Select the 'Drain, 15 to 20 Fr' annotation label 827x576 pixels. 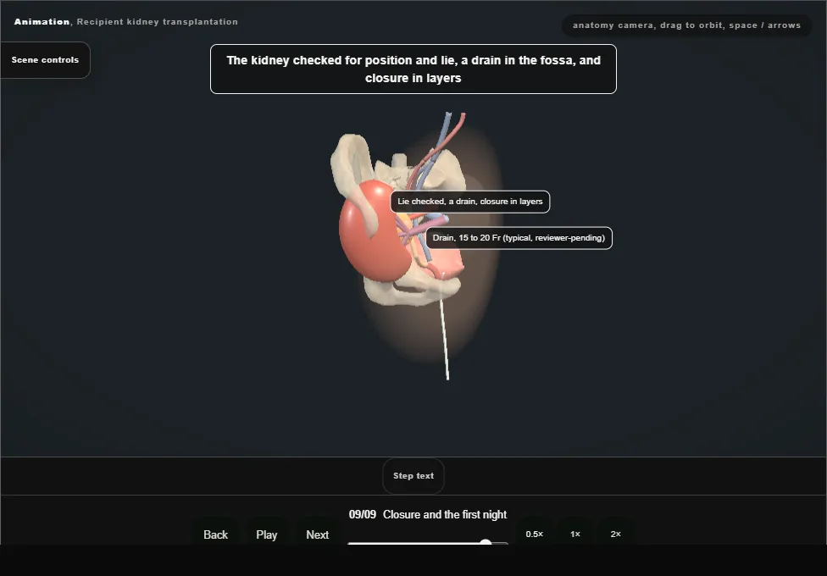click(x=519, y=238)
